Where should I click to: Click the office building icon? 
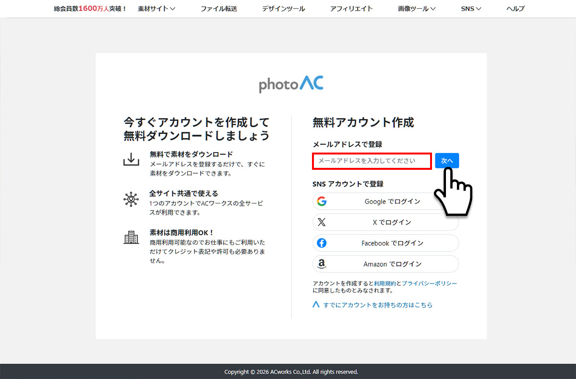(131, 237)
